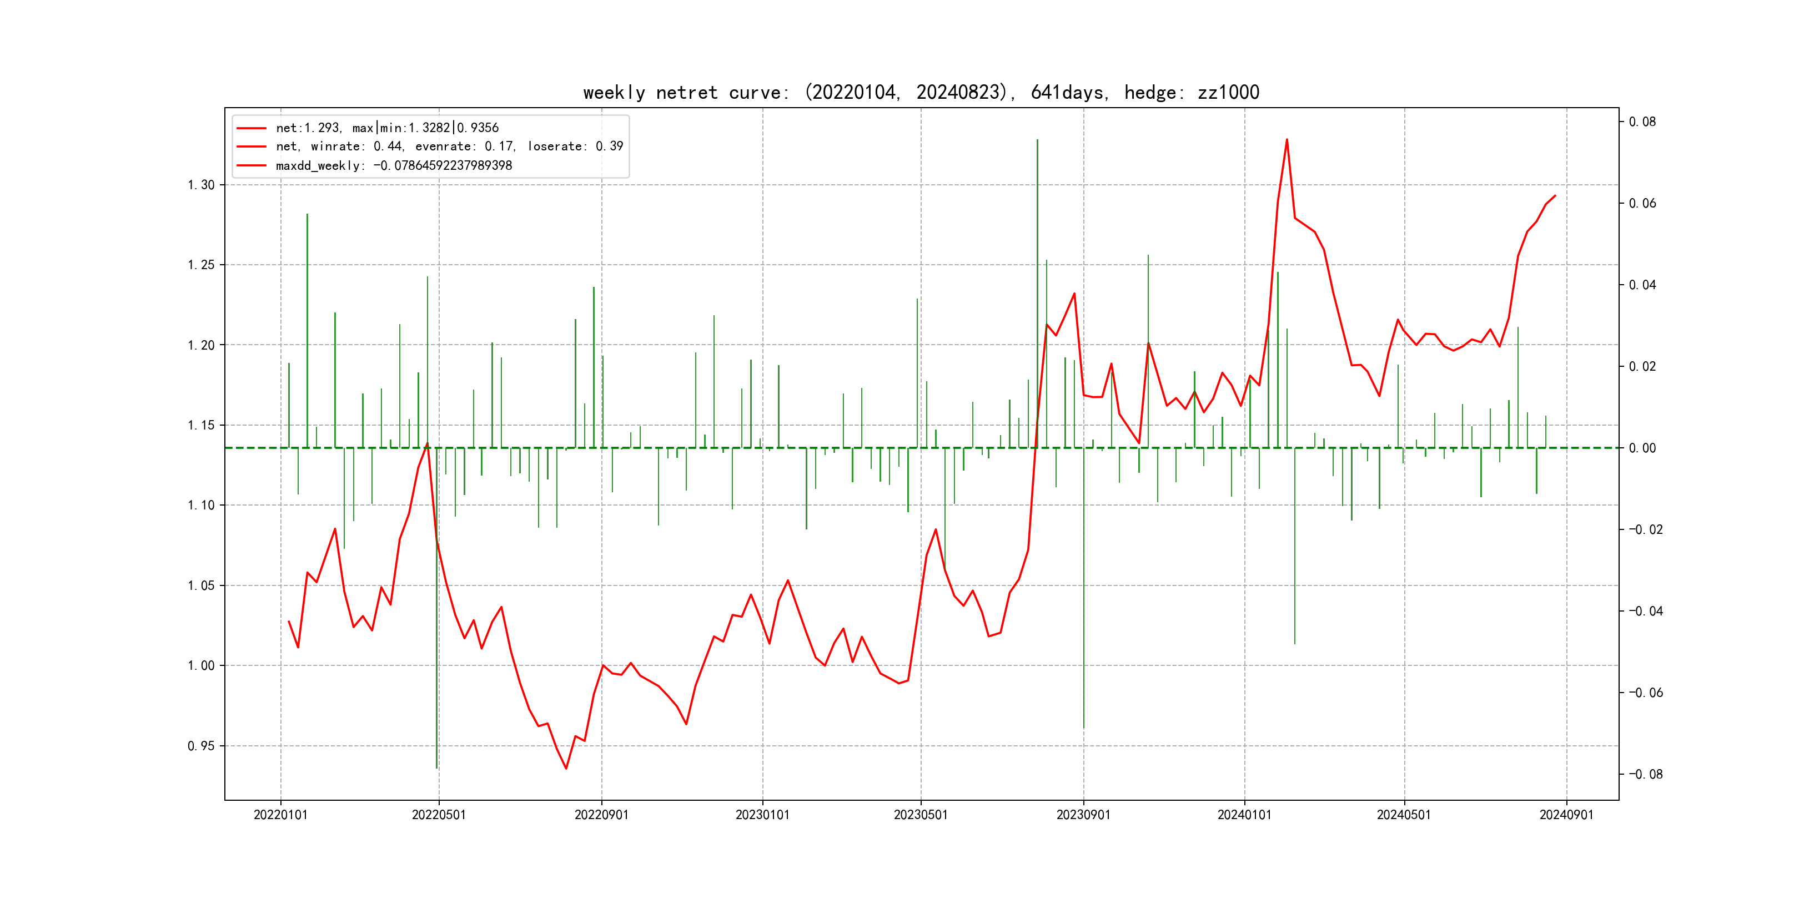The width and height of the screenshot is (1799, 899).
Task: Click the winrate legend entry text
Action: point(449,147)
